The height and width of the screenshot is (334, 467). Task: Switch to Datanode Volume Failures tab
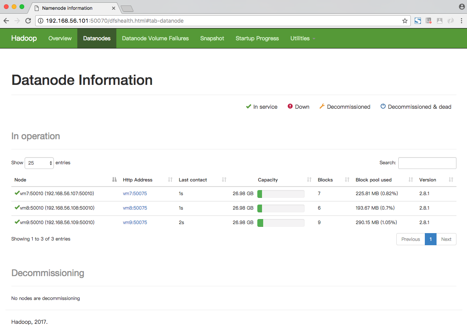pos(155,38)
